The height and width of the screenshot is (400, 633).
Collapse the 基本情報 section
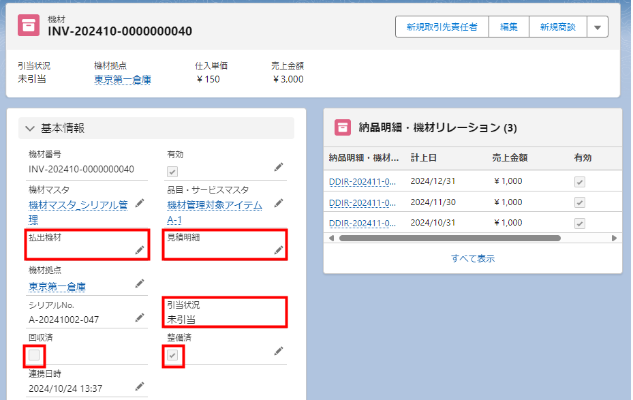point(30,128)
